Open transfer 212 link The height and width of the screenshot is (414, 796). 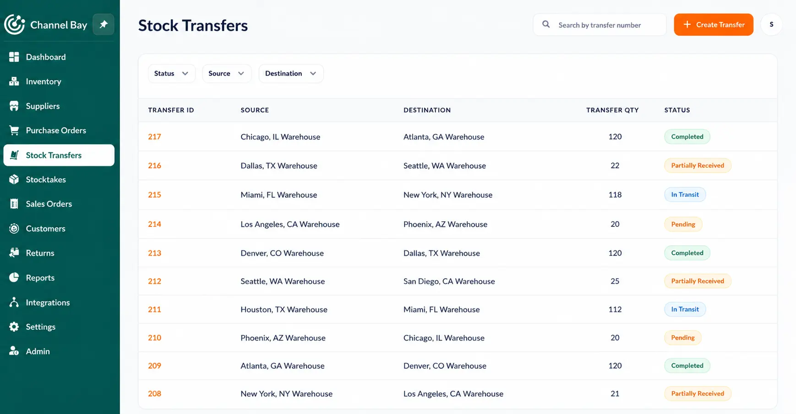[154, 281]
